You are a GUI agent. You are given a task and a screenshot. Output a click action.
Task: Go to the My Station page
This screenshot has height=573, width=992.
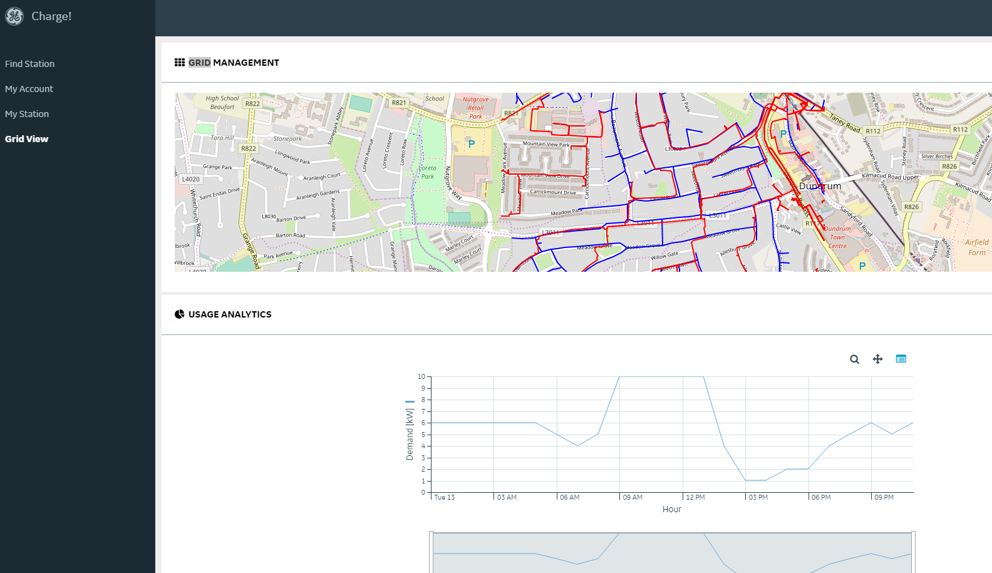(x=27, y=114)
